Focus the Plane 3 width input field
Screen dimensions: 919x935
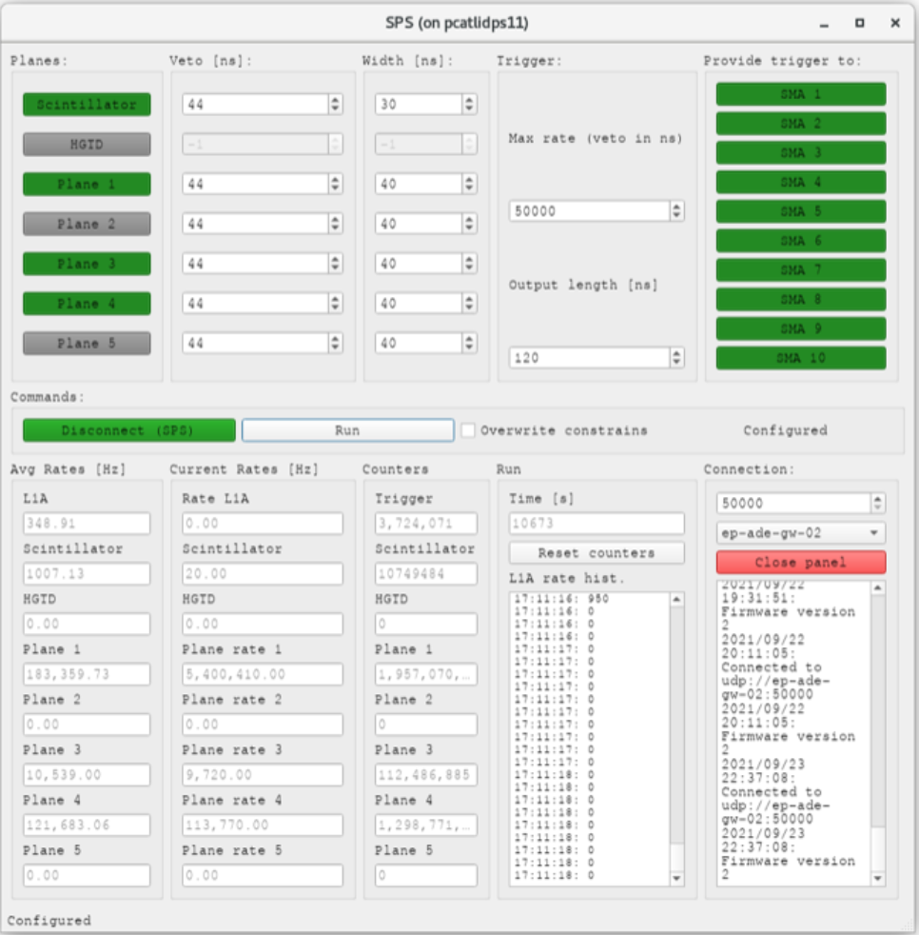419,264
